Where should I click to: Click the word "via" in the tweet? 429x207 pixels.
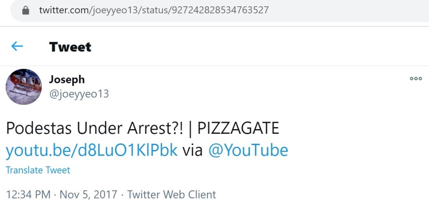(192, 150)
